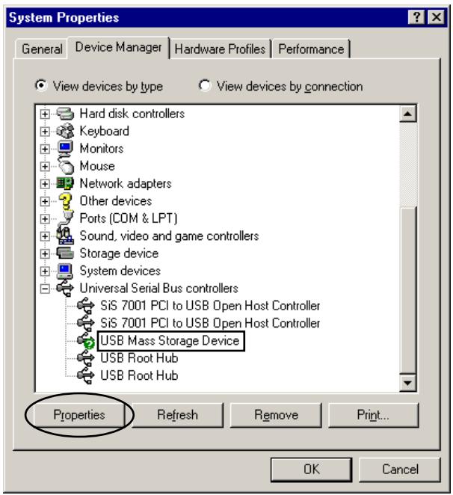The width and height of the screenshot is (453, 495).
Task: Select the Monitors label
Action: (x=102, y=148)
